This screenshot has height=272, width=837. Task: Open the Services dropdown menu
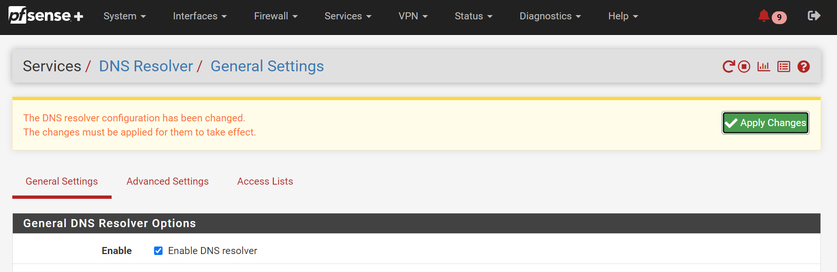coord(348,16)
